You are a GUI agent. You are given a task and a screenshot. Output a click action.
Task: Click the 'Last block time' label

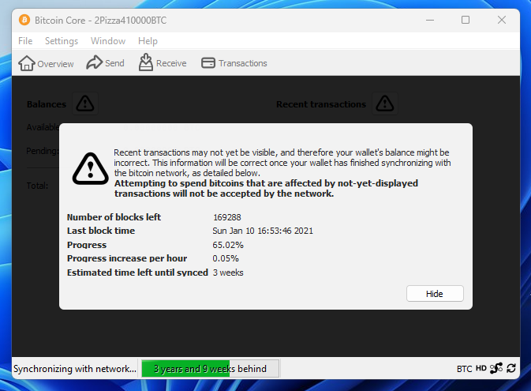point(101,231)
